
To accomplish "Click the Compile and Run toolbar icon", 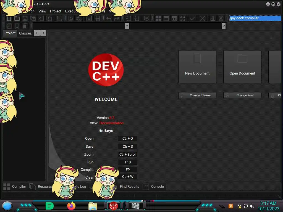I will tap(174, 18).
